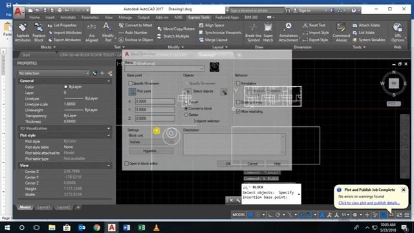Expand the 3D Visualization section
Image resolution: width=414 pixels, height=233 pixels.
point(109,128)
